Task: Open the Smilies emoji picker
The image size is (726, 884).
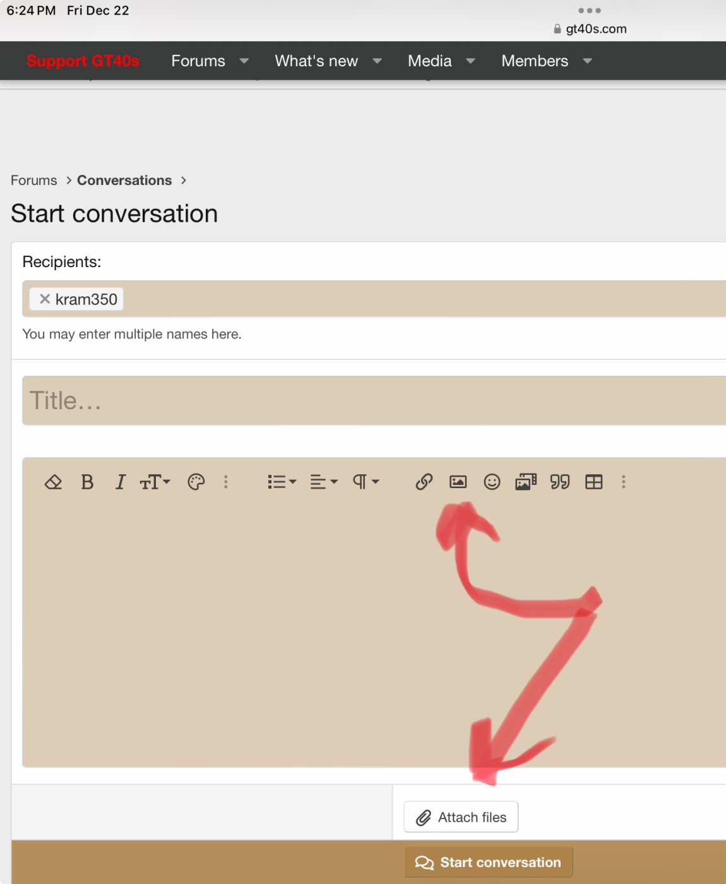Action: [x=492, y=482]
